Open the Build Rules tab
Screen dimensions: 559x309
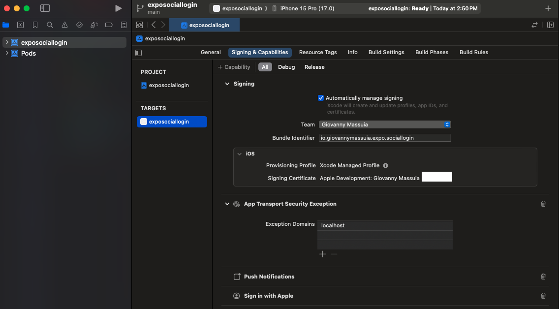474,52
